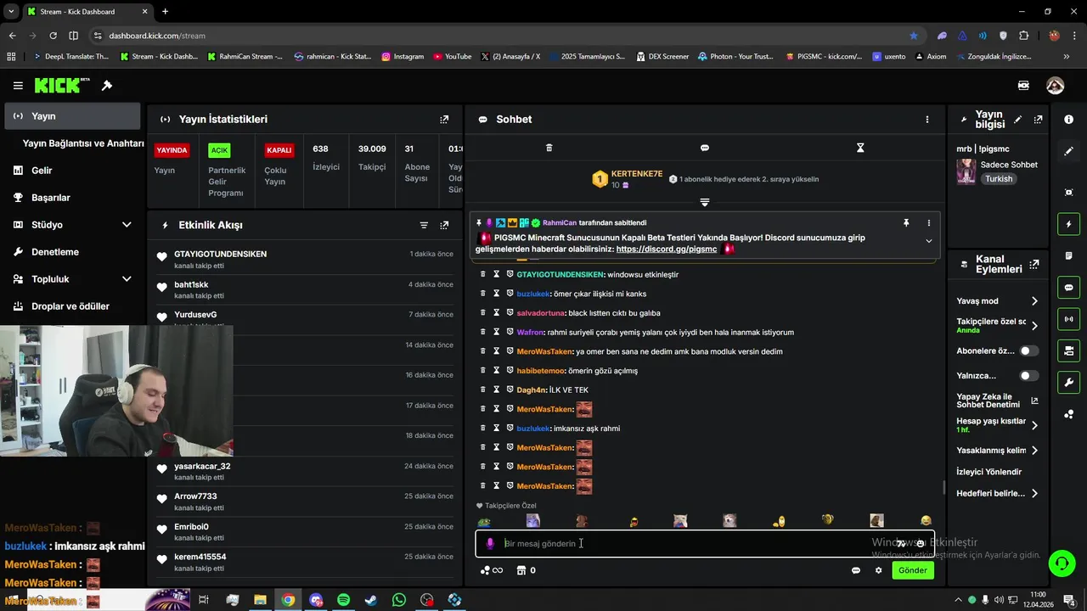Open Takipçilere özel sohbet options arrow
The image size is (1087, 611).
pos(1034,326)
